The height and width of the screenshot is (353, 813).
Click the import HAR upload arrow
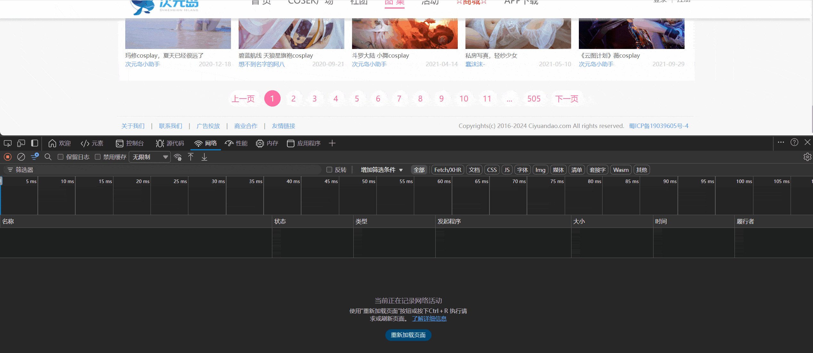coord(191,157)
